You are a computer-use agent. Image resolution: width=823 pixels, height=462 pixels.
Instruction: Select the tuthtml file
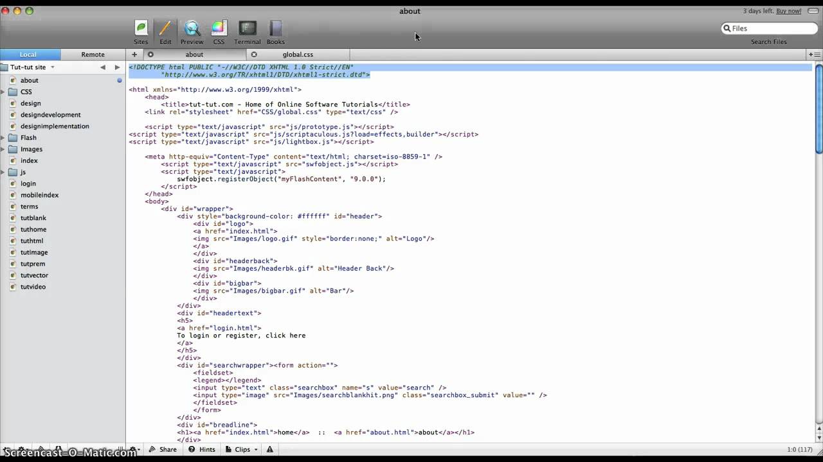(x=32, y=241)
